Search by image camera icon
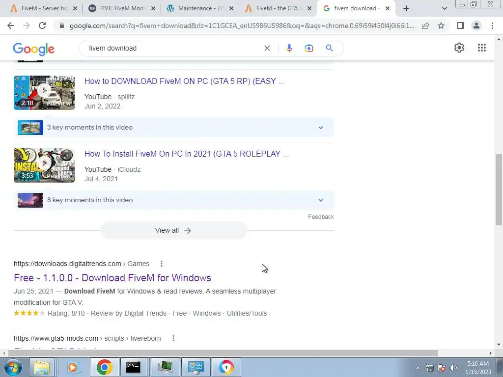The image size is (503, 377). click(308, 48)
